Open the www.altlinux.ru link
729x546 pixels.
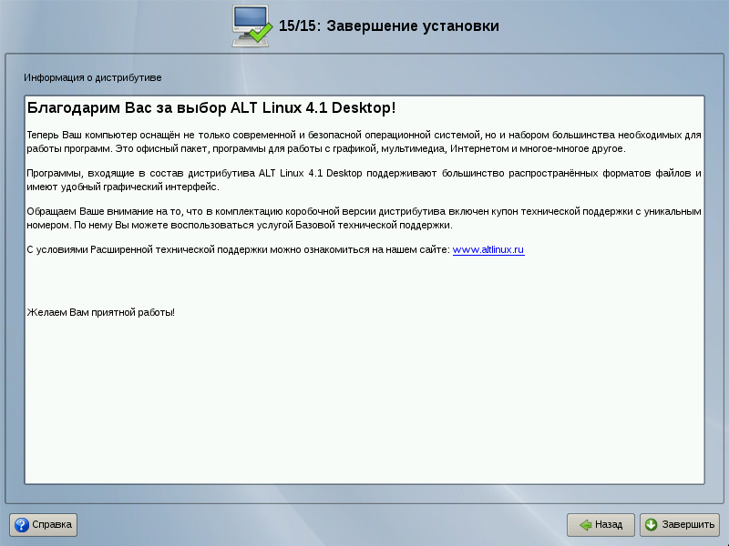pyautogui.click(x=488, y=250)
